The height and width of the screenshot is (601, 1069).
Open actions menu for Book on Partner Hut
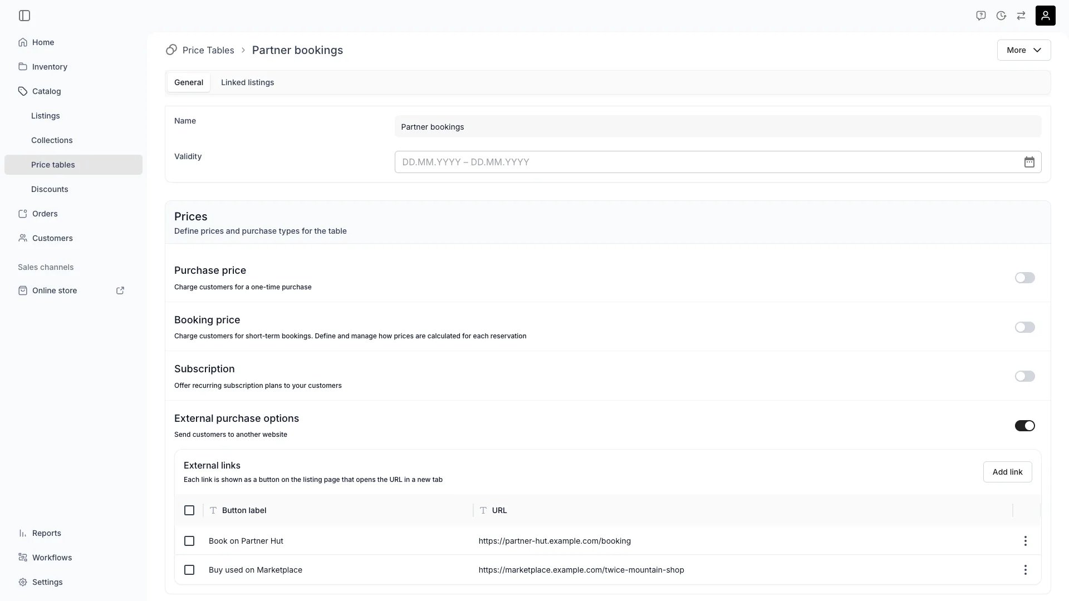click(1025, 541)
